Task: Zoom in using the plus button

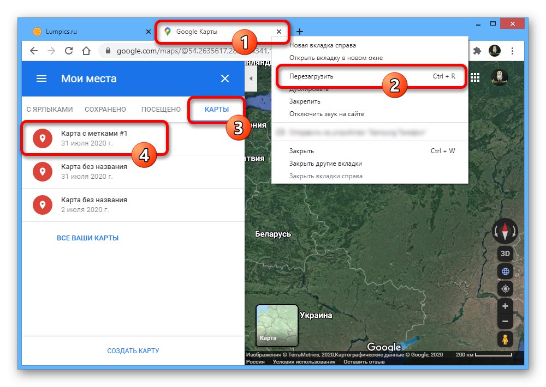Action: coord(505,306)
